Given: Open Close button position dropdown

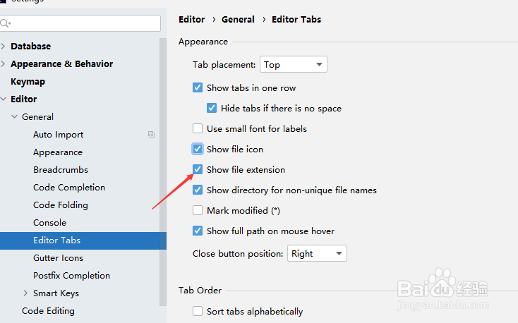Looking at the screenshot, I should pyautogui.click(x=316, y=254).
